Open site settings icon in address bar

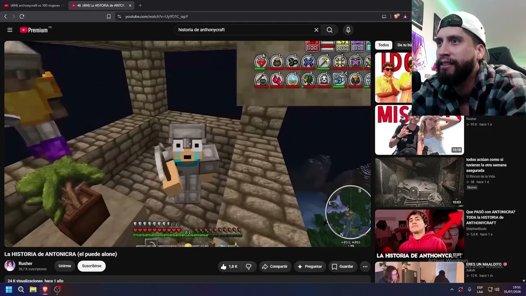(119, 16)
